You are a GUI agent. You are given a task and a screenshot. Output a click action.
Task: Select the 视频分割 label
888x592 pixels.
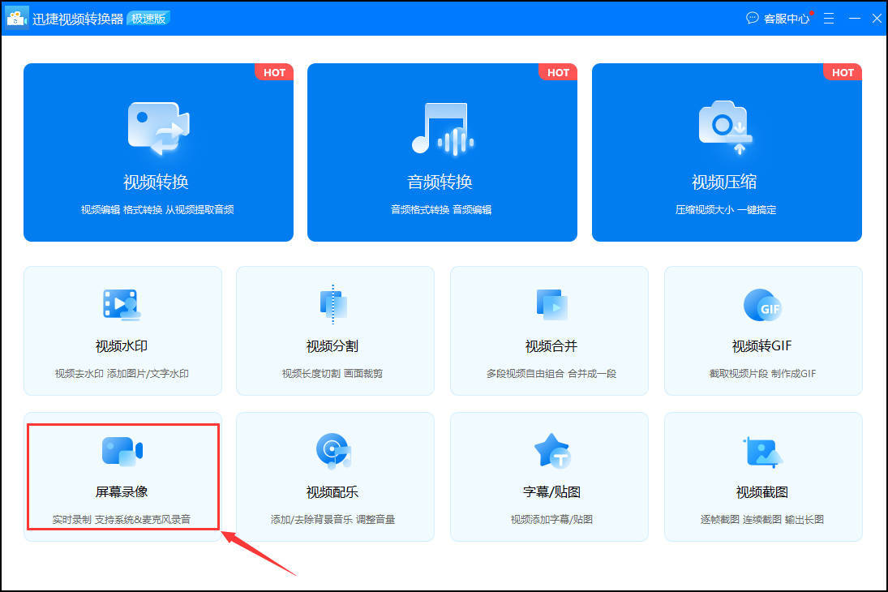pos(332,346)
